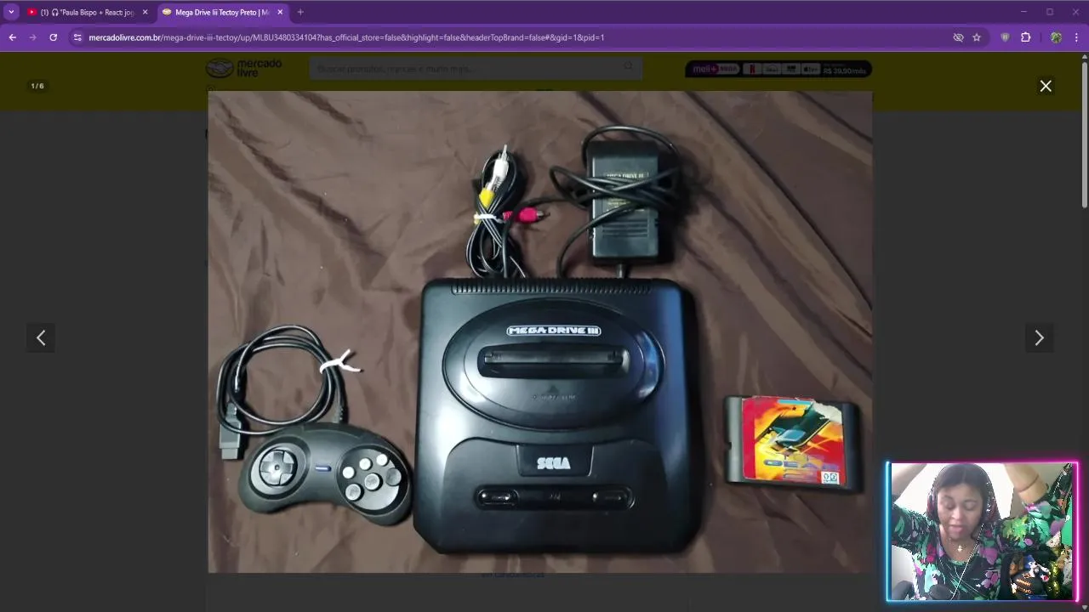Click the Meli+ subscription banner
This screenshot has width=1089, height=612.
pos(778,69)
